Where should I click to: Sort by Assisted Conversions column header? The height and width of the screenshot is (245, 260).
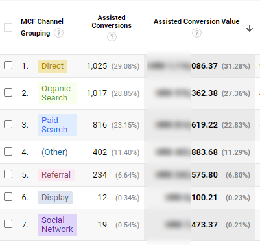pyautogui.click(x=112, y=21)
